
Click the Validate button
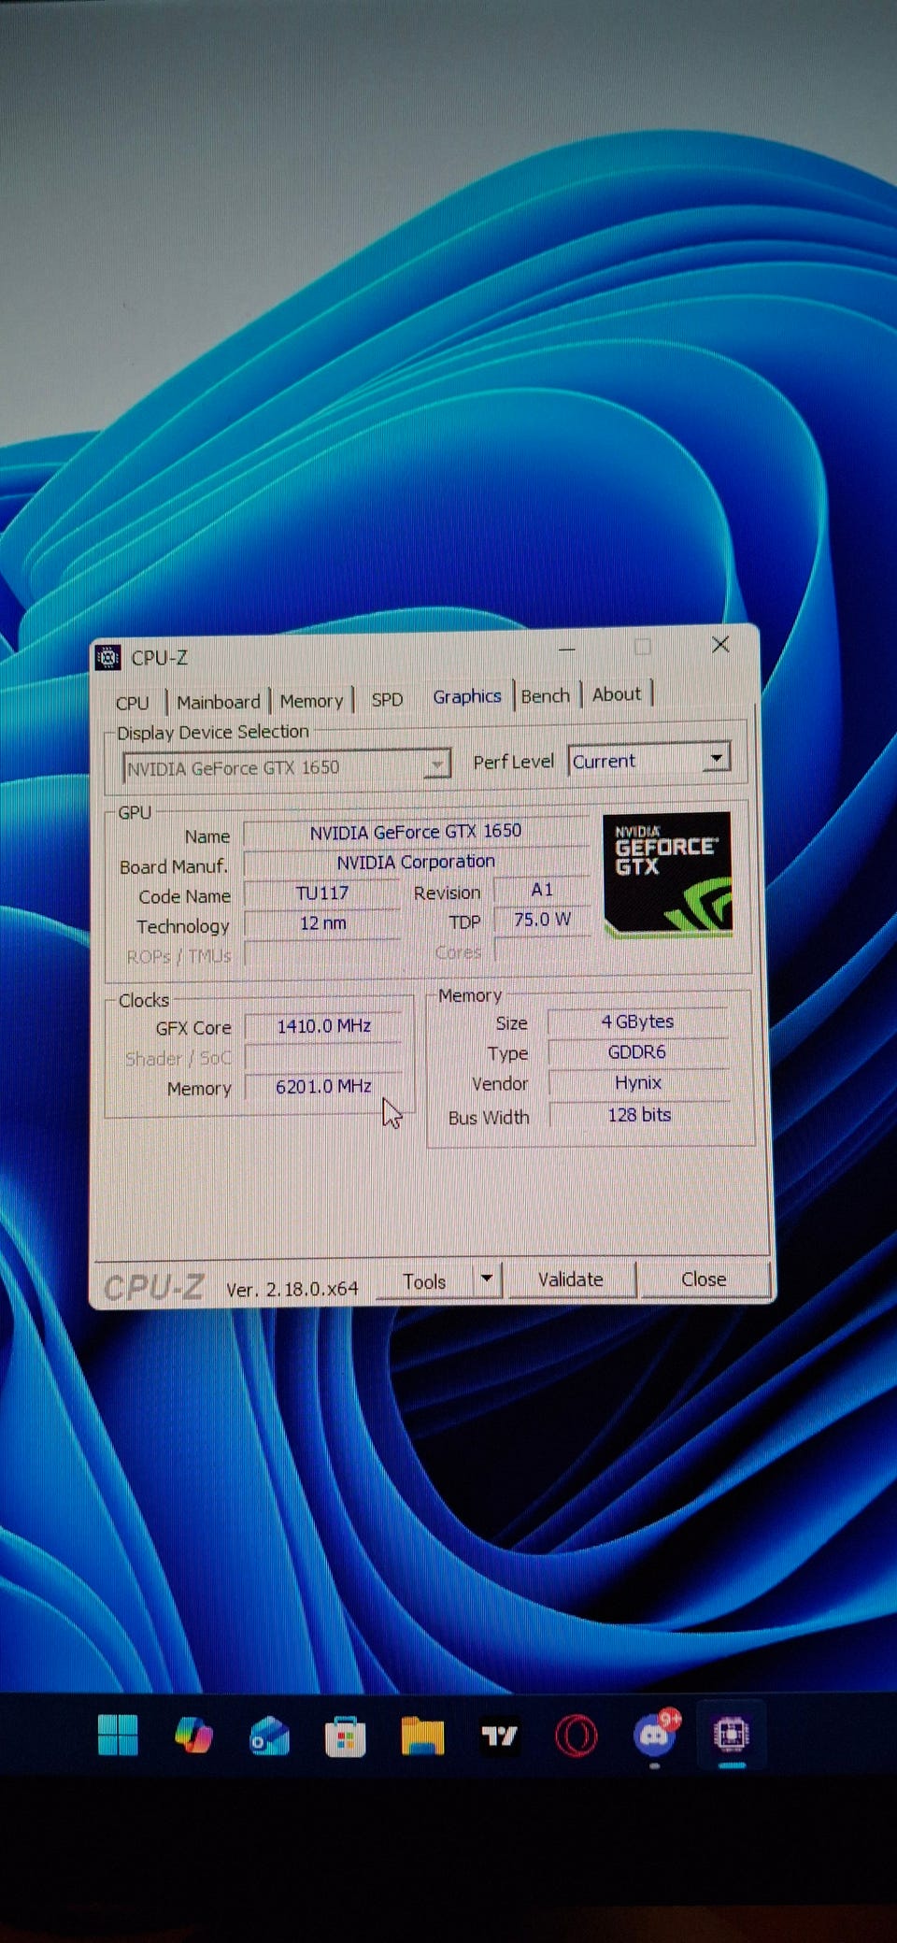(x=570, y=1279)
